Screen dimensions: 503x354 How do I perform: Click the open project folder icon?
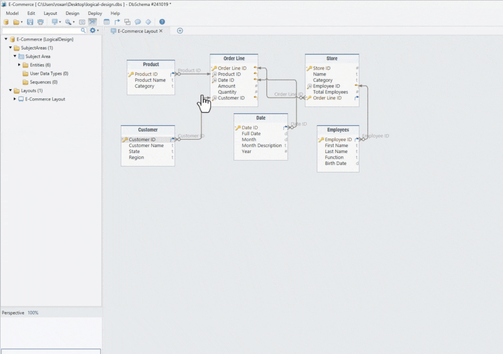coord(16,22)
